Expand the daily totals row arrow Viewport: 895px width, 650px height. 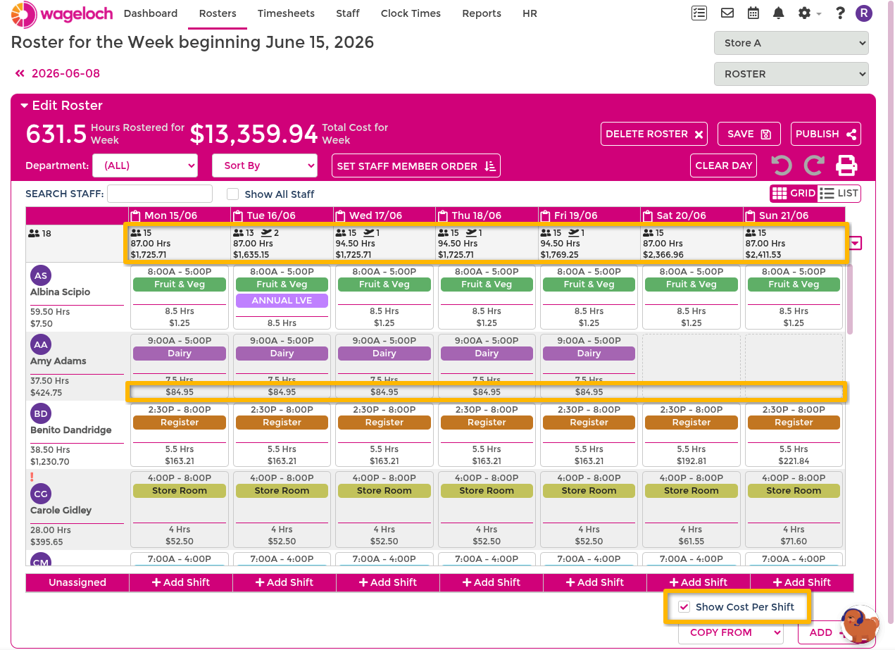click(x=856, y=243)
